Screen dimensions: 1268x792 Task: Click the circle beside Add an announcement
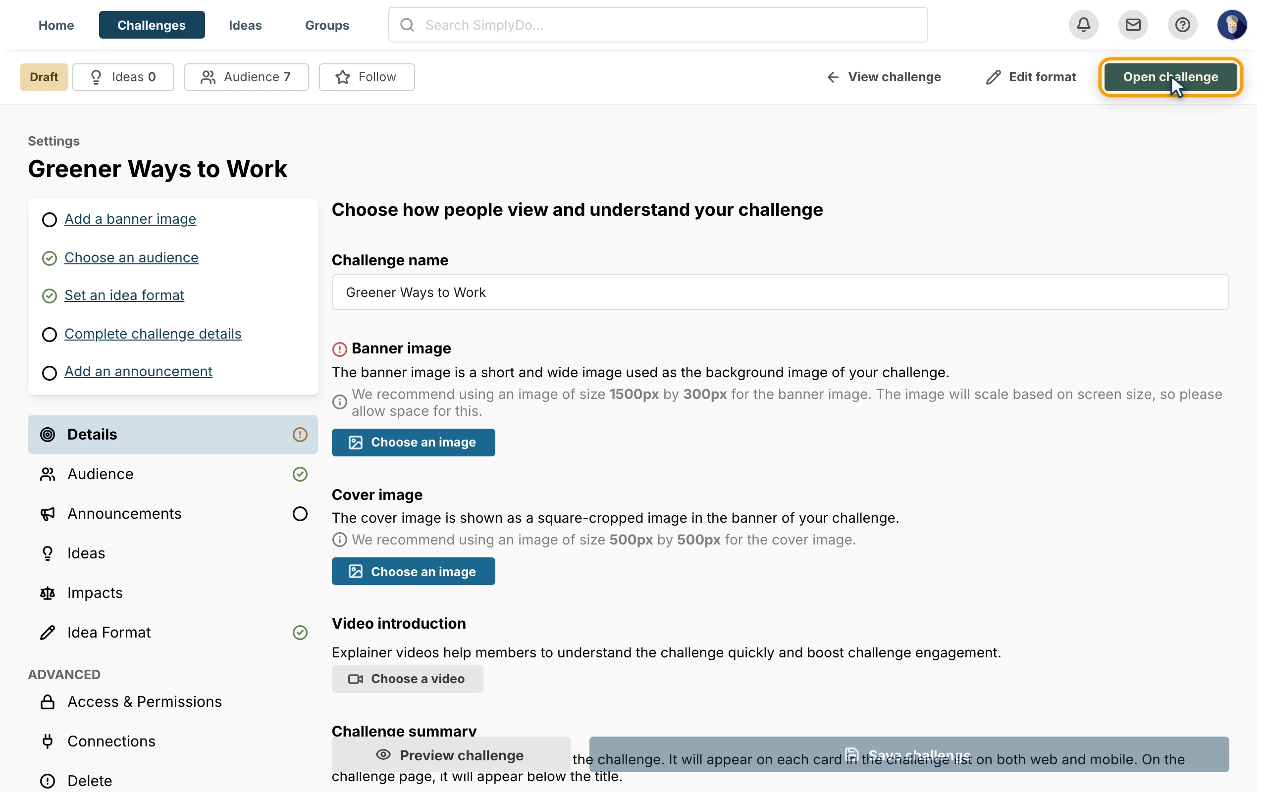click(x=49, y=372)
